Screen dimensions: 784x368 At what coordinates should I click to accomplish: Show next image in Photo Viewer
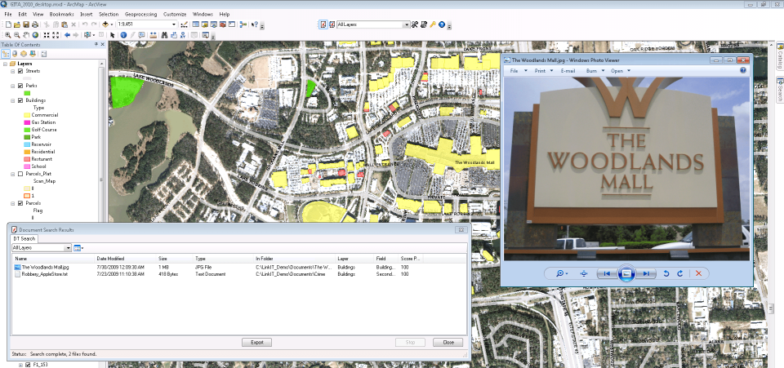click(647, 273)
